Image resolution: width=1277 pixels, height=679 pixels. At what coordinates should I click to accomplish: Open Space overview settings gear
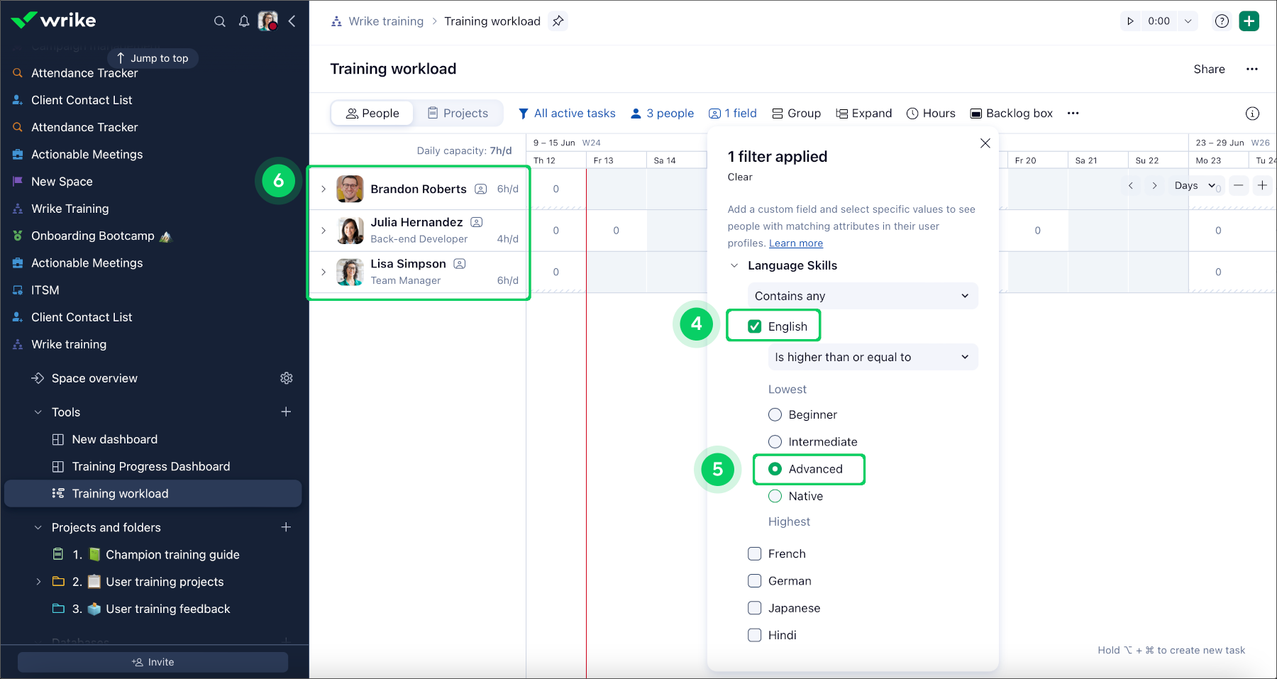(x=287, y=378)
